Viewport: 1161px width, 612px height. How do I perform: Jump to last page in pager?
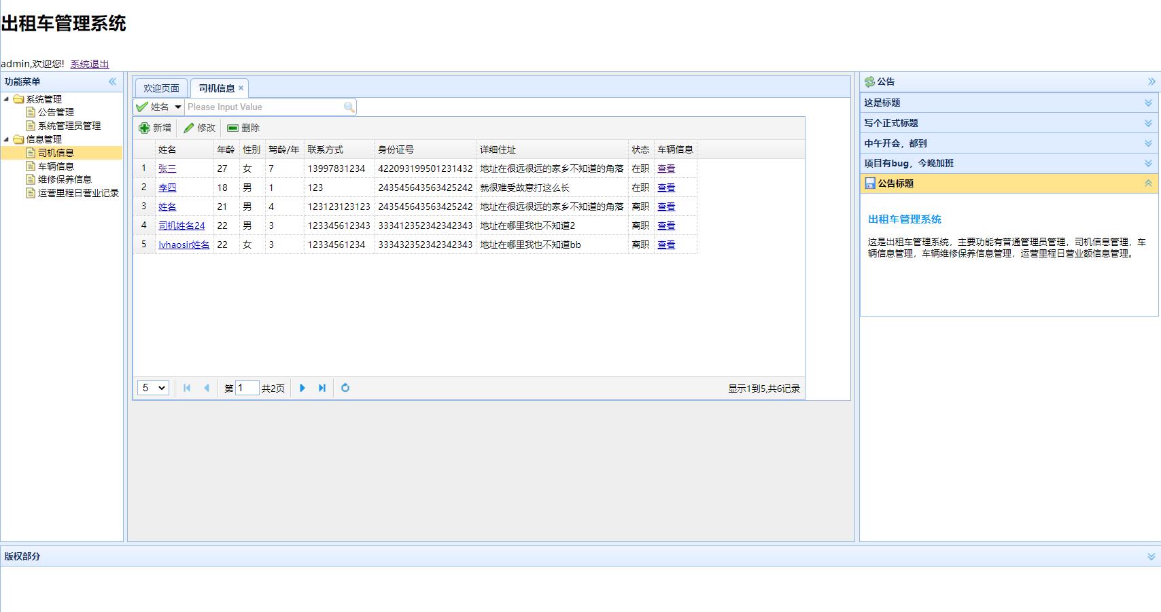pyautogui.click(x=322, y=388)
